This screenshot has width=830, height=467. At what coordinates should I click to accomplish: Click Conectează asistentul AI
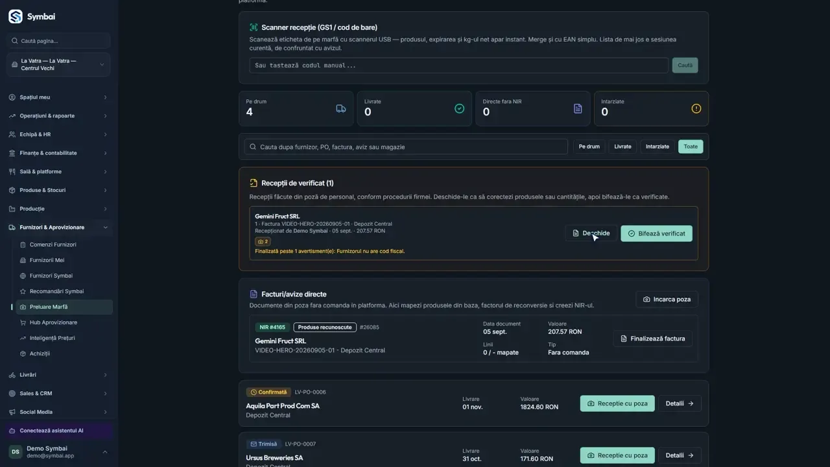[58, 431]
